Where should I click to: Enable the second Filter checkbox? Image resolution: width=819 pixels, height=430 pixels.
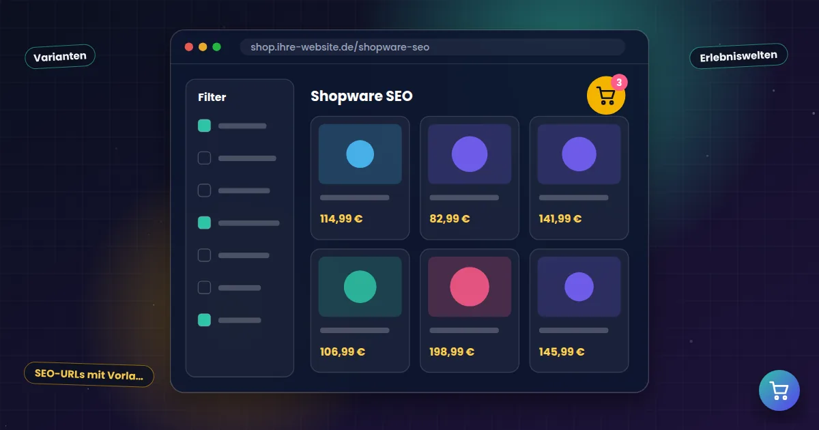coord(204,158)
